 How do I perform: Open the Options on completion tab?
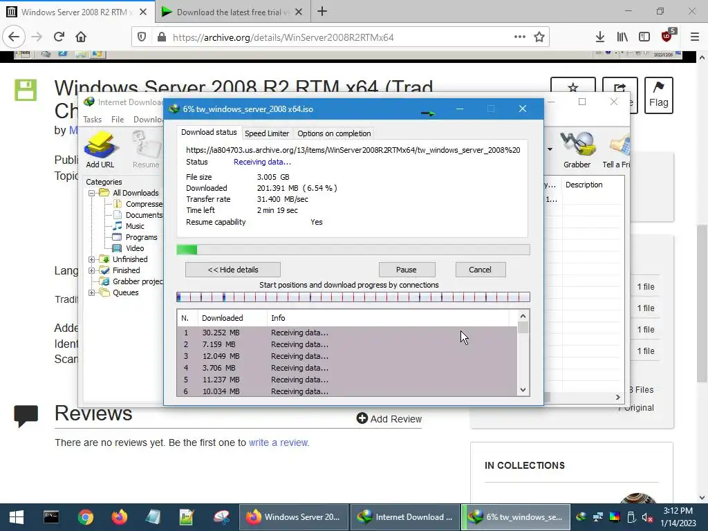[334, 133]
